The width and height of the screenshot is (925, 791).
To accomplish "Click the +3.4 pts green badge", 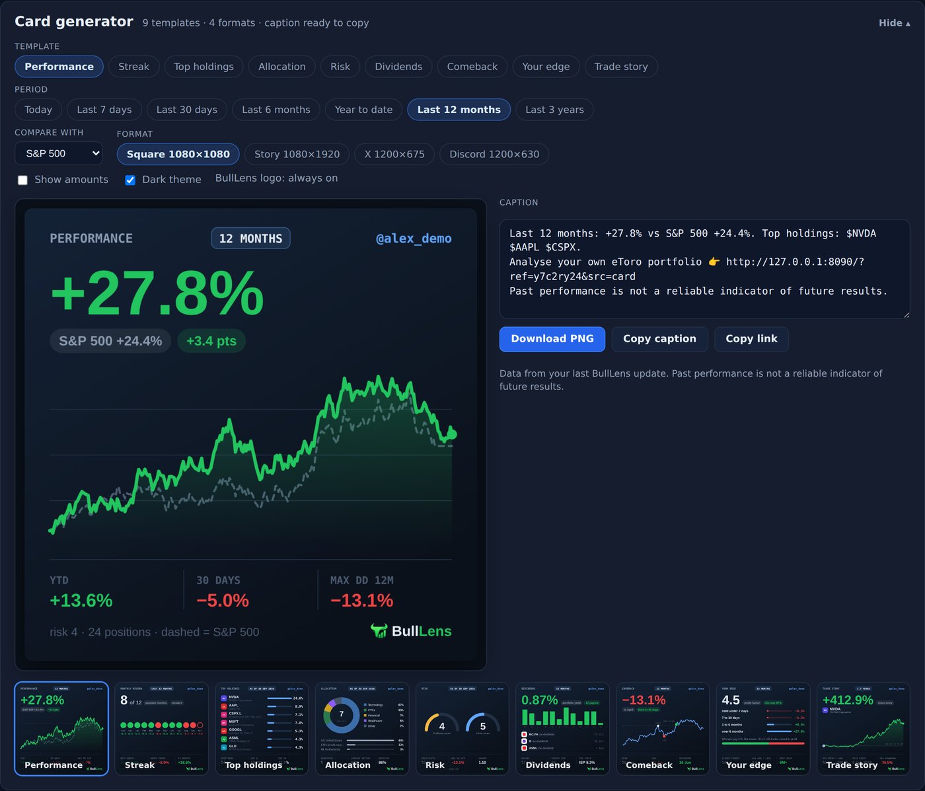I will tap(211, 341).
